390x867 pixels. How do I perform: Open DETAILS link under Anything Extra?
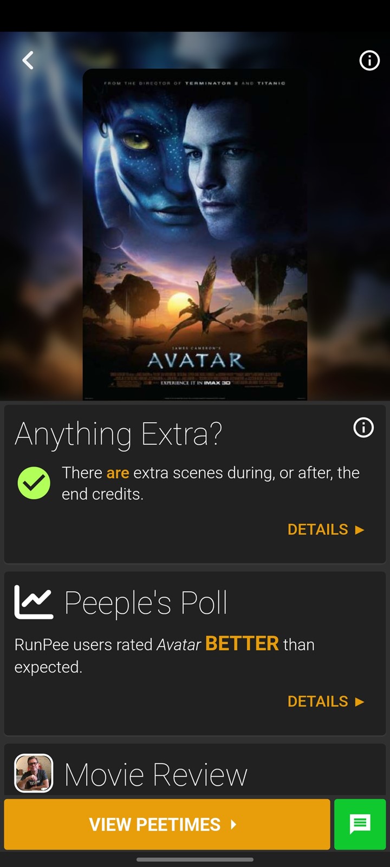click(x=318, y=529)
